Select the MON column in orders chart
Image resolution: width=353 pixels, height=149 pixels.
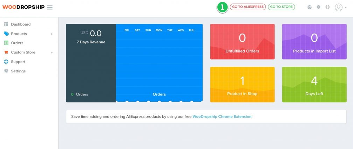click(x=159, y=30)
